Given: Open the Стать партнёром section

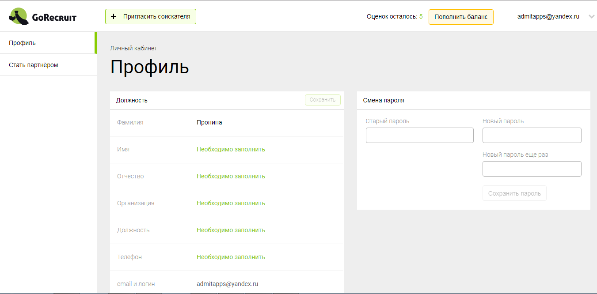Looking at the screenshot, I should point(33,64).
